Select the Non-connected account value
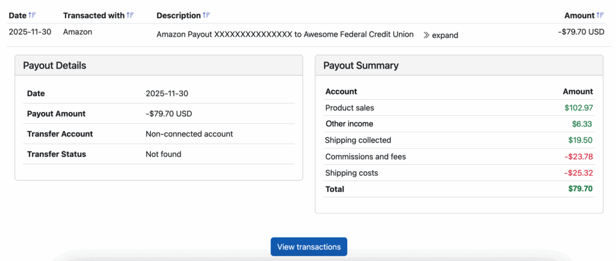Image resolution: width=616 pixels, height=261 pixels. pos(189,134)
